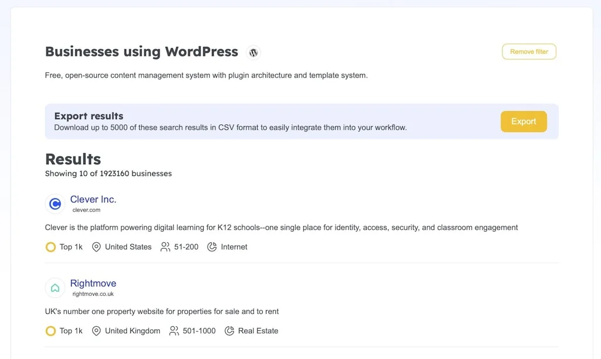This screenshot has width=601, height=359.
Task: Open the Clever Inc. company link
Action: pos(93,199)
